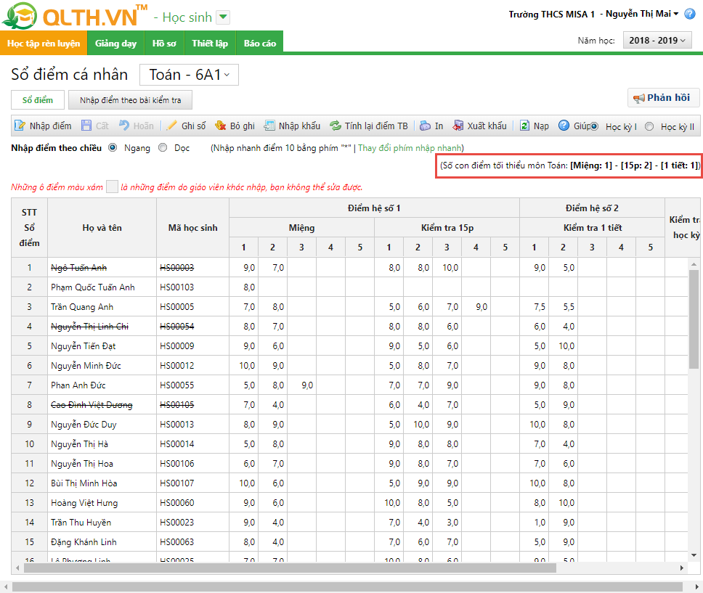Image resolution: width=703 pixels, height=593 pixels.
Task: Click the Phản hồi feedback button
Action: [663, 98]
